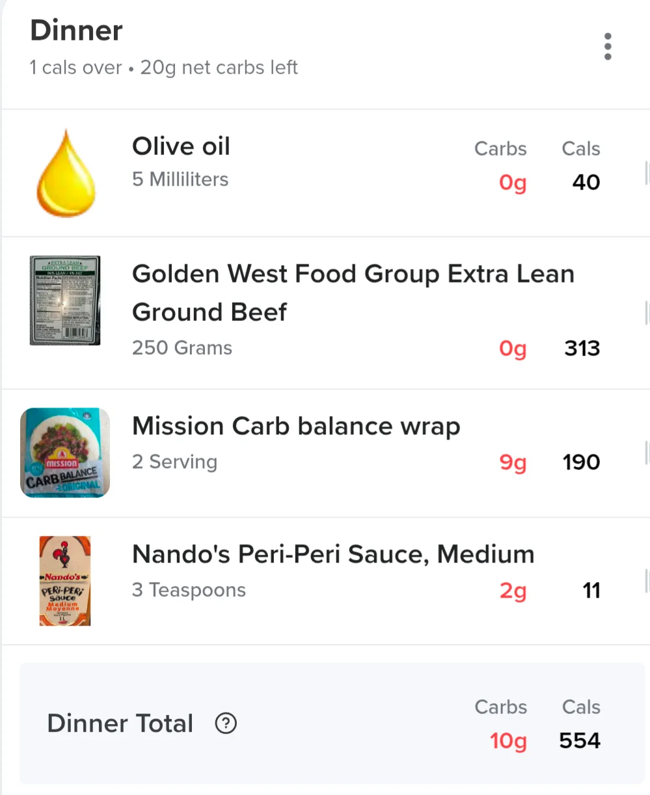Open Nando's Peri-Peri Sauce, Medium entry

pos(325,581)
